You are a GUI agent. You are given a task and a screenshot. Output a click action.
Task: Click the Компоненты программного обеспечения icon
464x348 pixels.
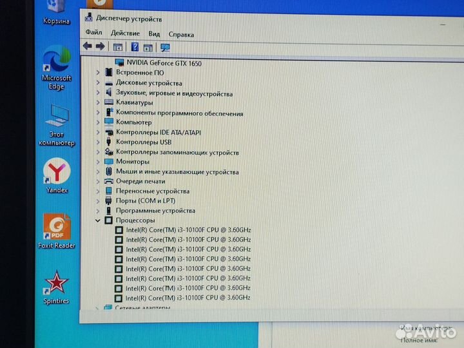pyautogui.click(x=109, y=112)
